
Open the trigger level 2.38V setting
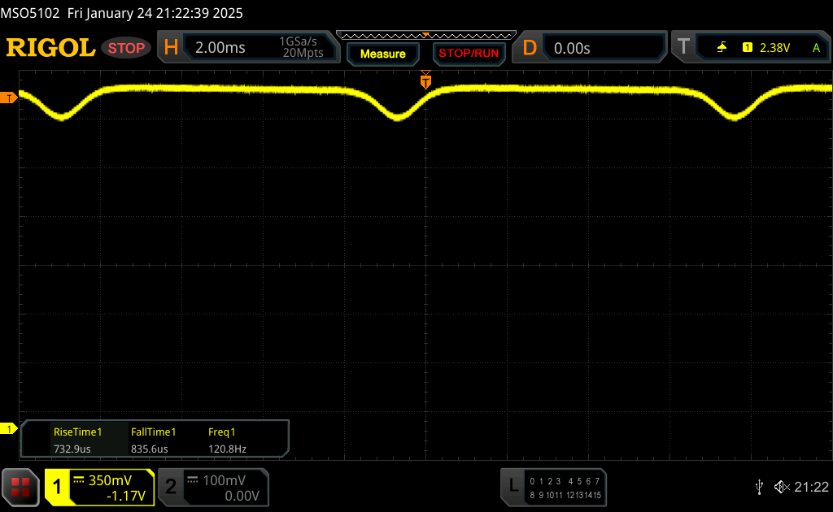(774, 48)
